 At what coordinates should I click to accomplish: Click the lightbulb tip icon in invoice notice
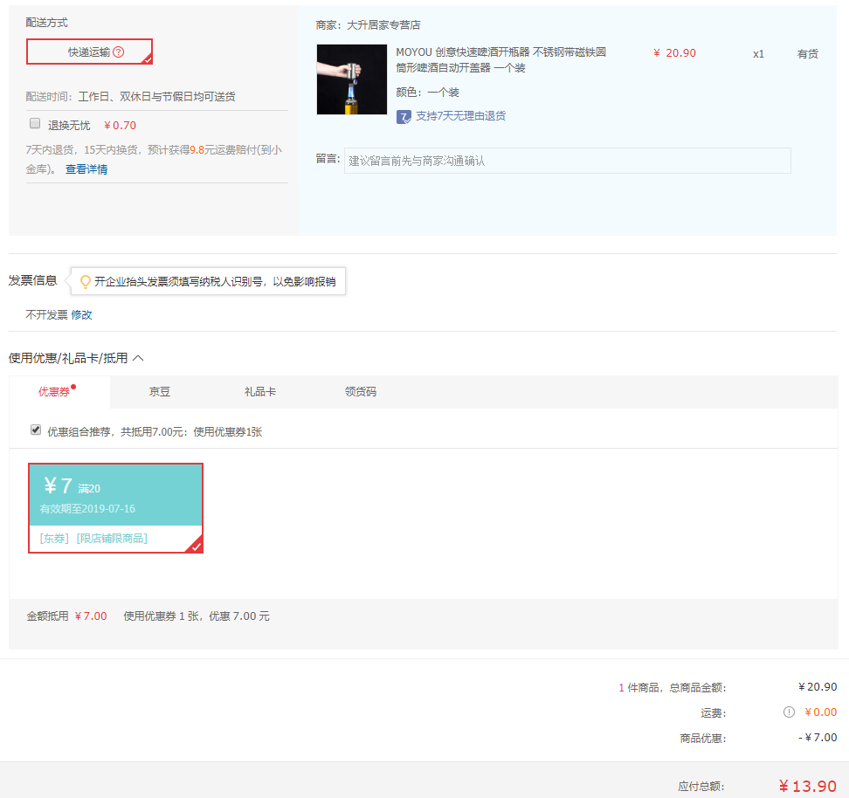tap(85, 281)
